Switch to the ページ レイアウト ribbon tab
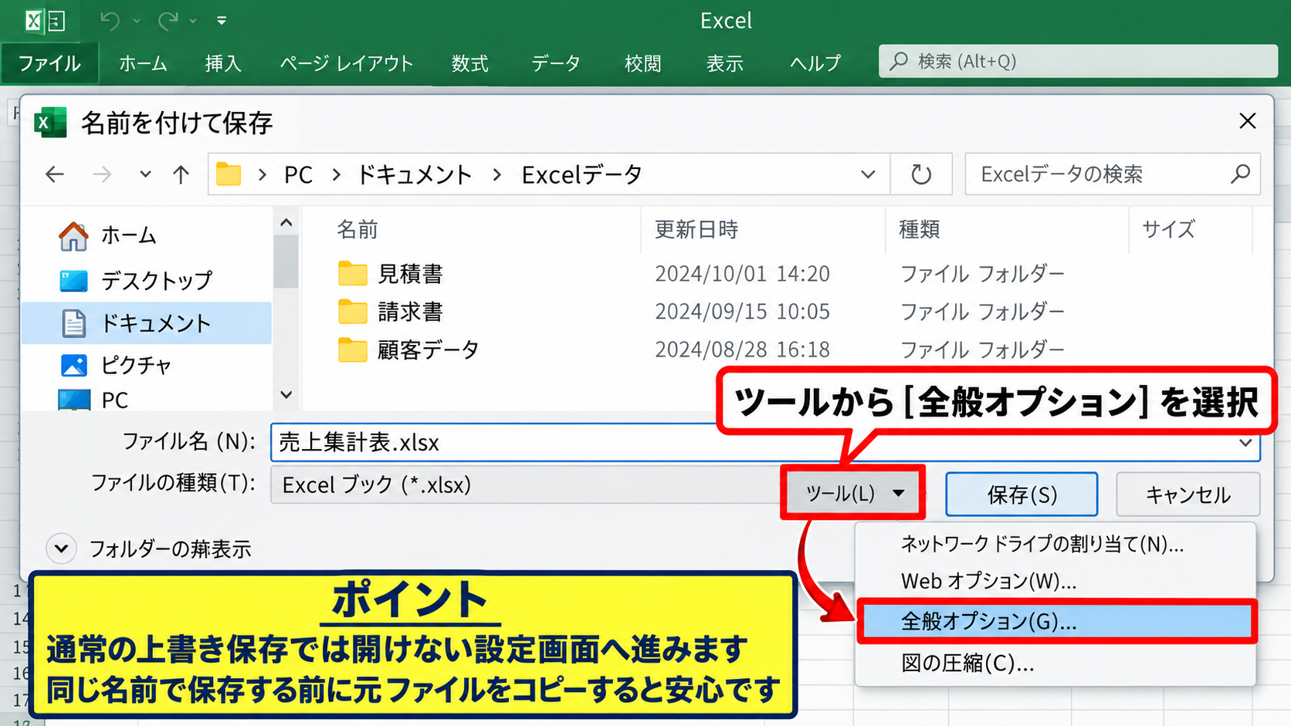 pyautogui.click(x=346, y=63)
